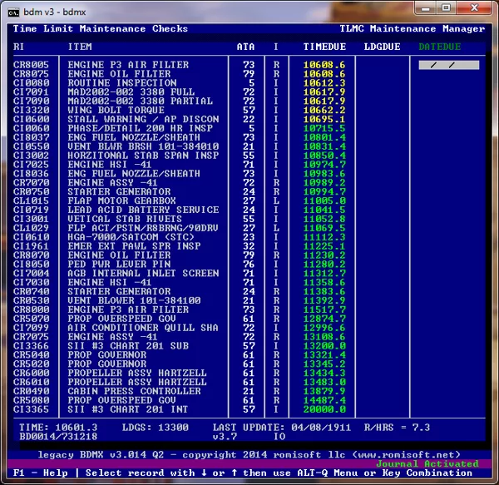The height and width of the screenshot is (485, 499).
Task: Click the LDGS: 13300 status value
Action: click(x=156, y=428)
